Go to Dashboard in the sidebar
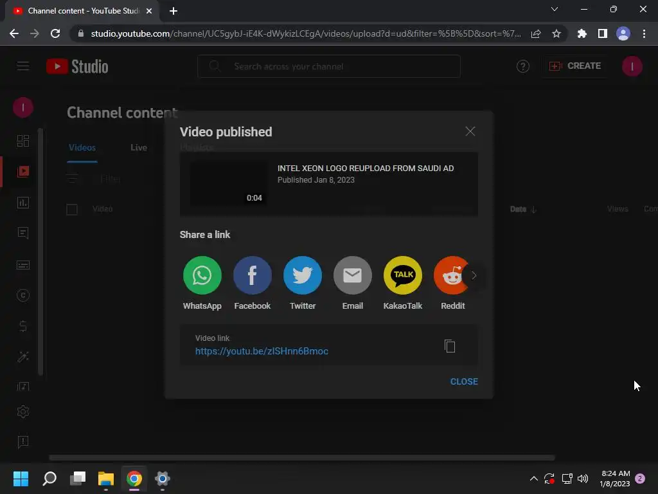Screen dimensions: 658x494 point(23,141)
